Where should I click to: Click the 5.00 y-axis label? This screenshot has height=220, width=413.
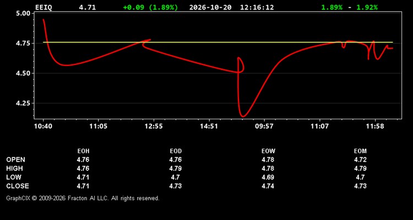[24, 13]
